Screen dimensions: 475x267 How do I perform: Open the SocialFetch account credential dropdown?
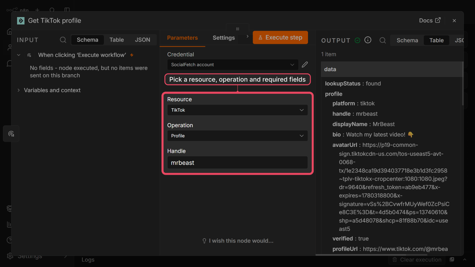click(233, 65)
